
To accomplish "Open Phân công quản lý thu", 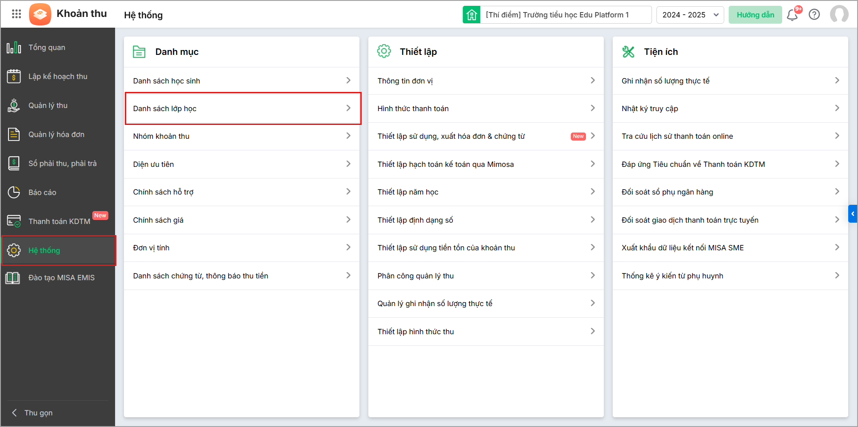I will (x=486, y=276).
